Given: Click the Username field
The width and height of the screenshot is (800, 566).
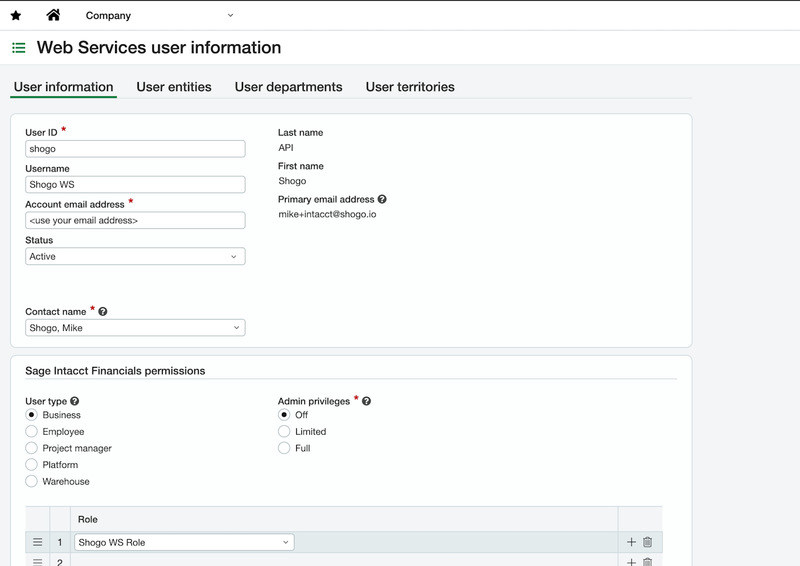Looking at the screenshot, I should click(x=135, y=184).
